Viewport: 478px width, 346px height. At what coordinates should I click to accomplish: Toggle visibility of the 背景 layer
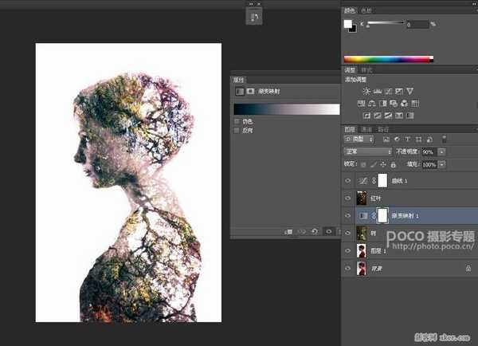click(x=348, y=269)
